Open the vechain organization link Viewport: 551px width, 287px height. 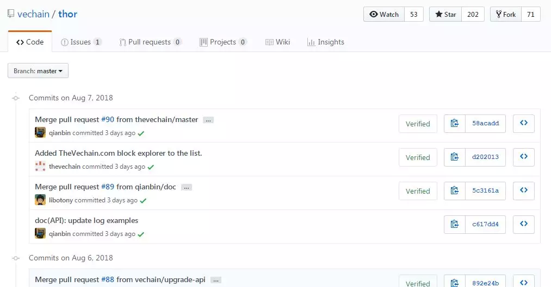(x=33, y=14)
